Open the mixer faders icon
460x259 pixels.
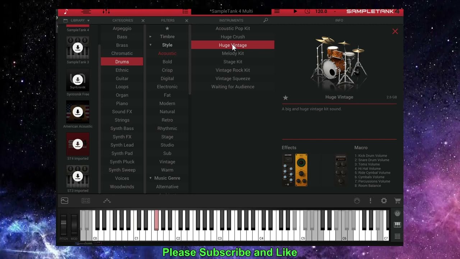[106, 12]
